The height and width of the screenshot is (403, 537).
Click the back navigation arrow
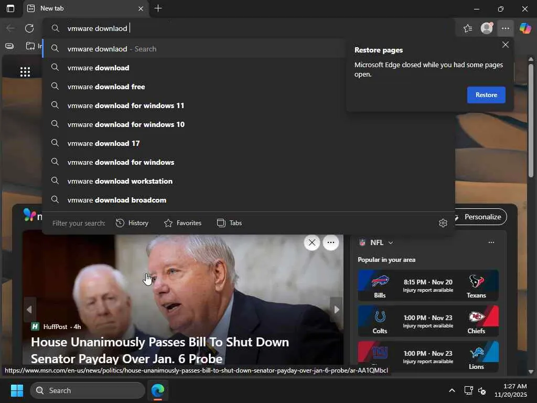pyautogui.click(x=10, y=28)
